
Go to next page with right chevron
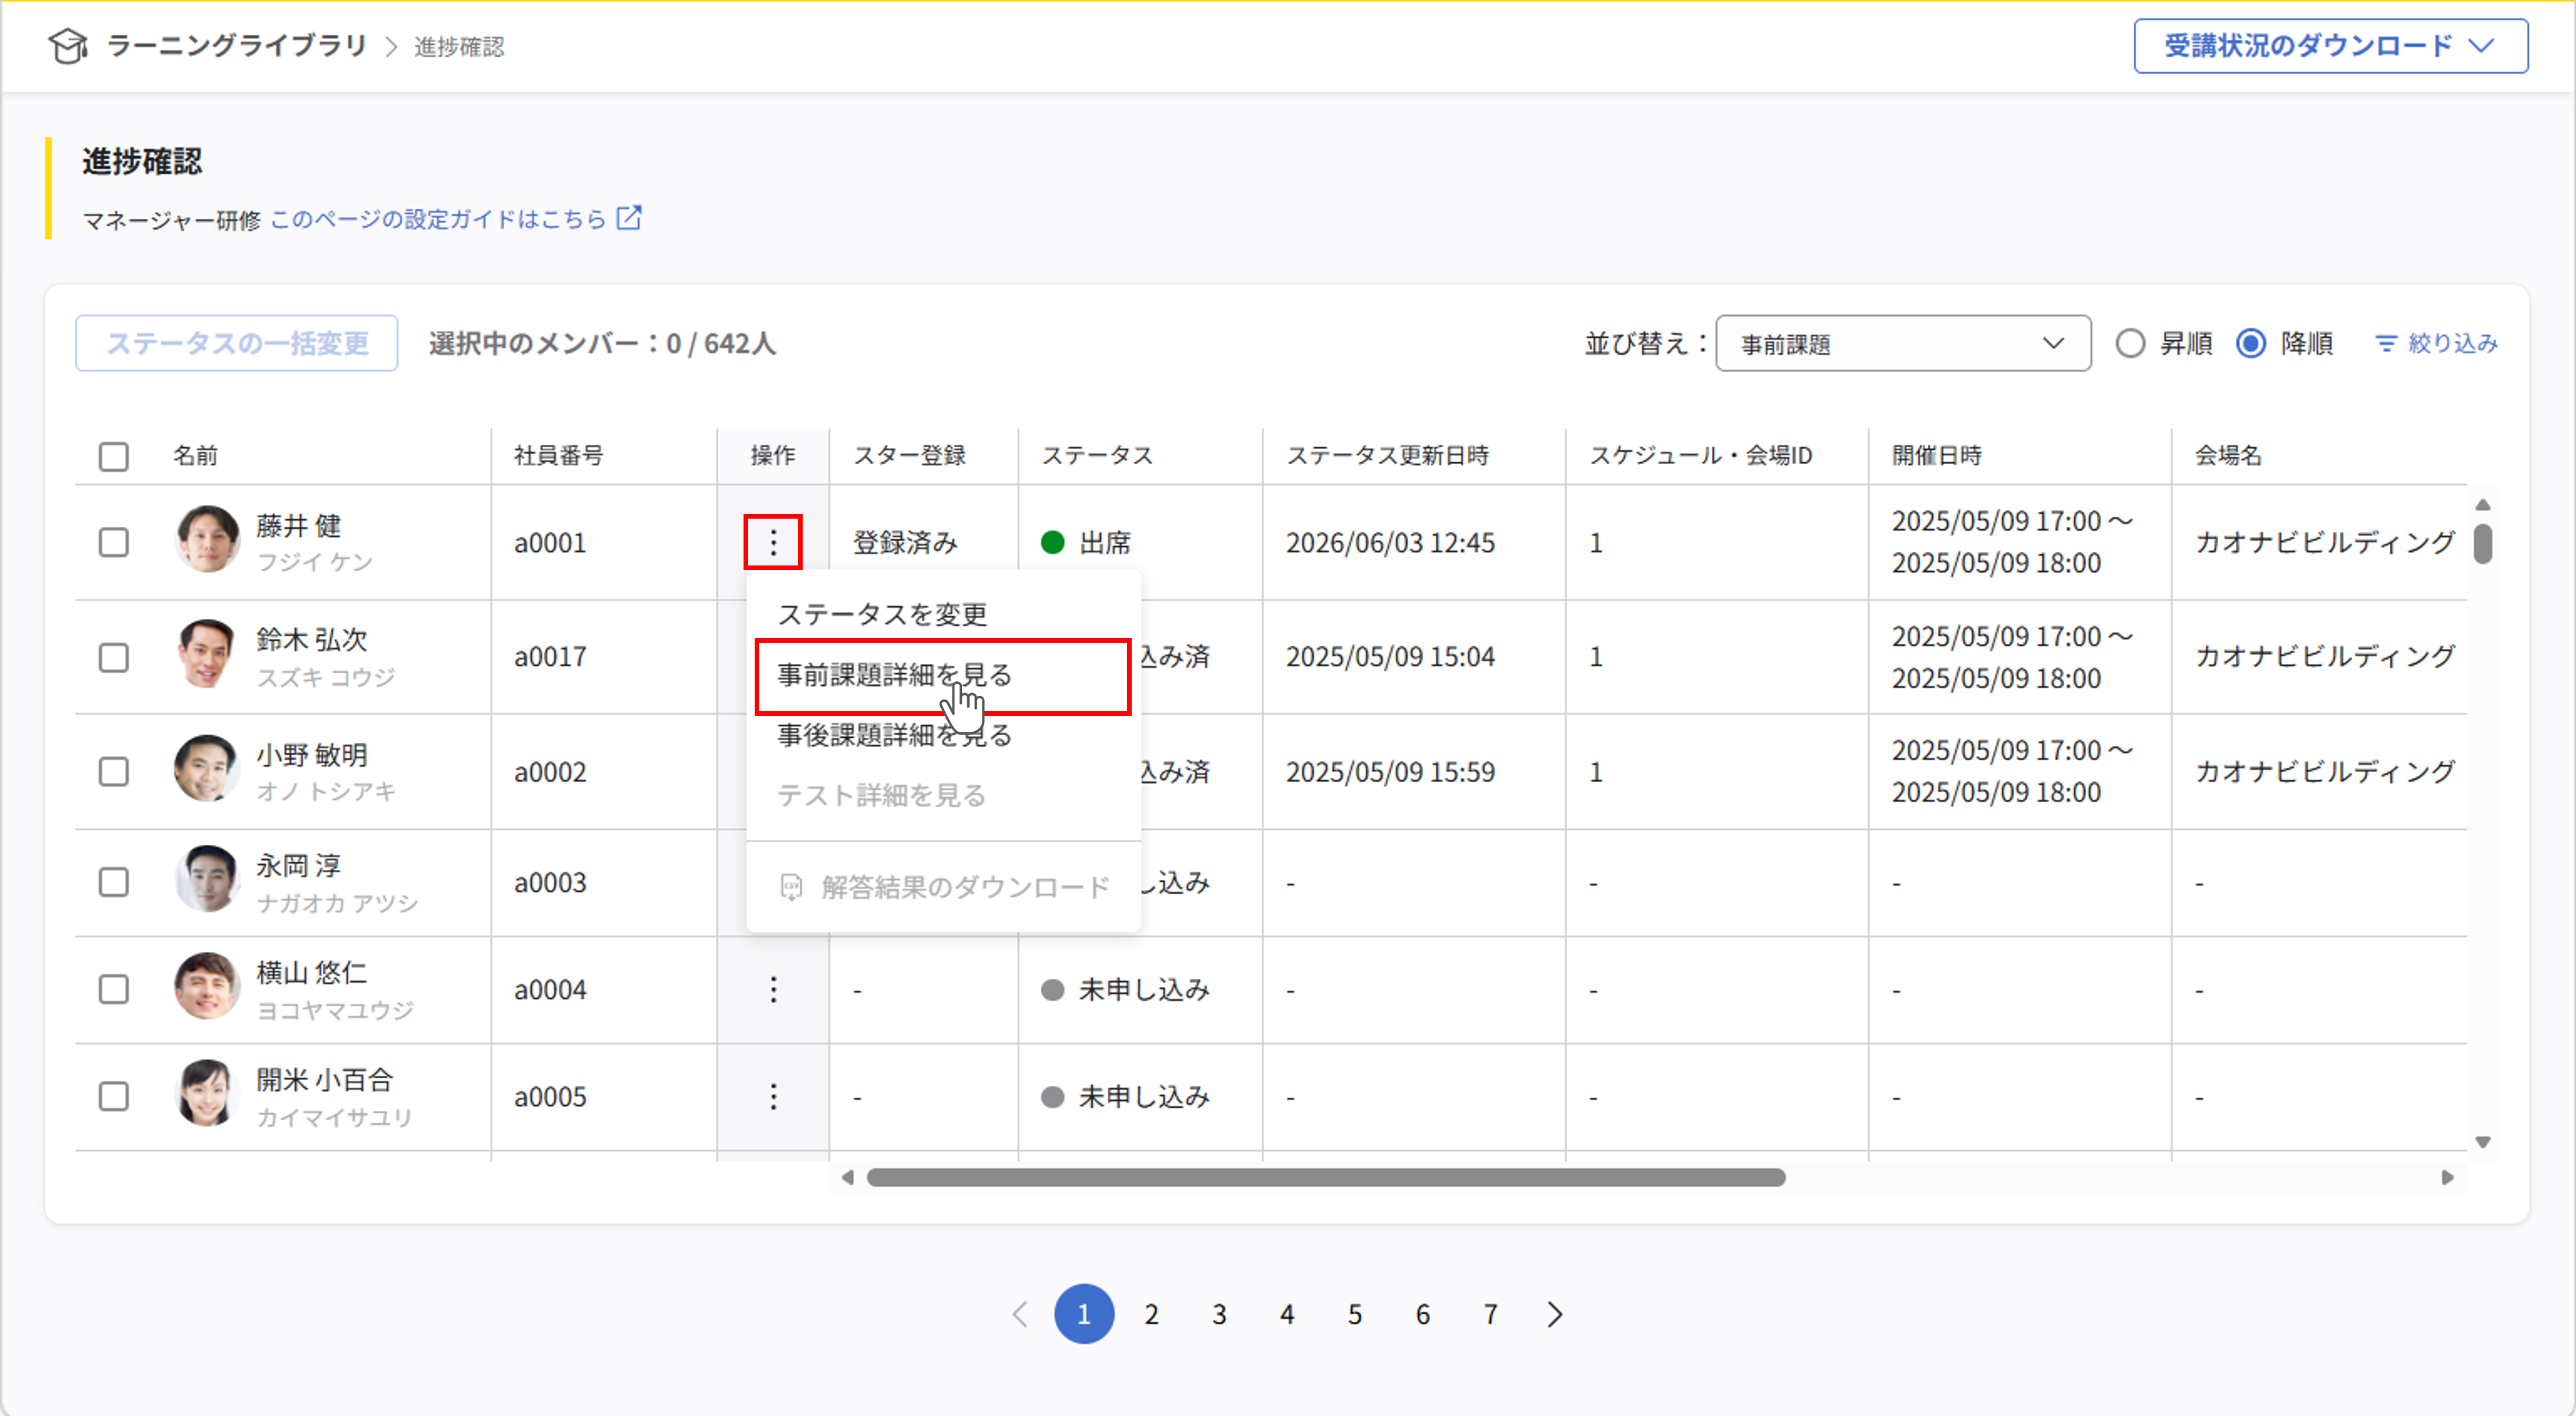tap(1555, 1314)
